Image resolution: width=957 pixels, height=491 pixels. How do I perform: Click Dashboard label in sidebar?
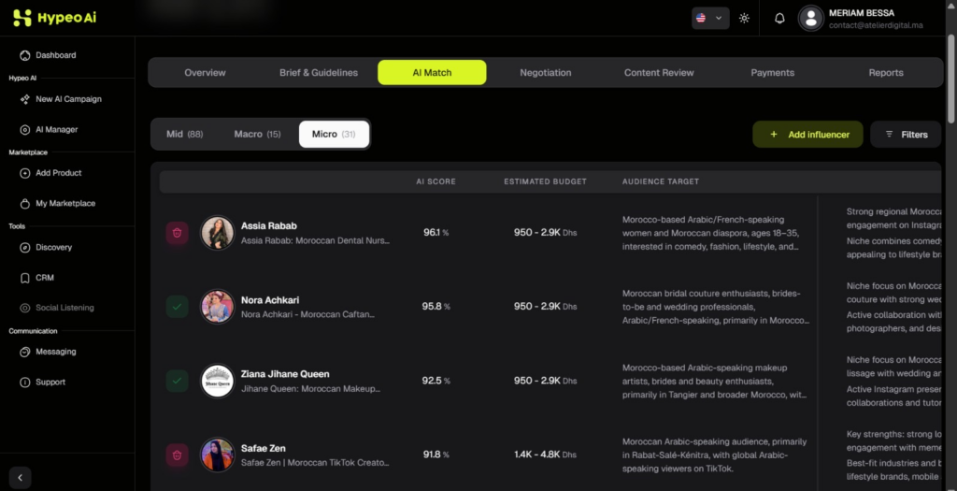pyautogui.click(x=55, y=55)
